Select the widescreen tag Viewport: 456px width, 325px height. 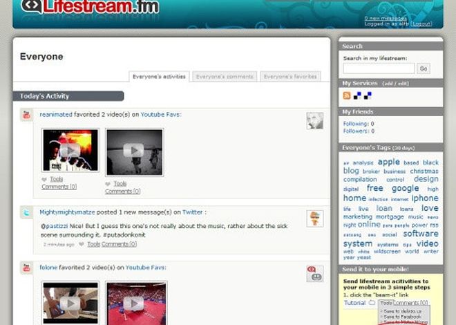click(387, 252)
